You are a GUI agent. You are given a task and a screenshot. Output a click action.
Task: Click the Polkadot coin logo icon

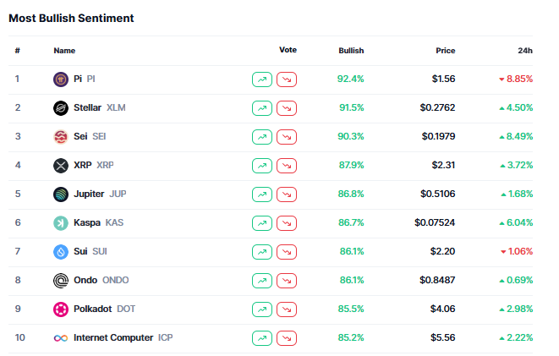(61, 309)
